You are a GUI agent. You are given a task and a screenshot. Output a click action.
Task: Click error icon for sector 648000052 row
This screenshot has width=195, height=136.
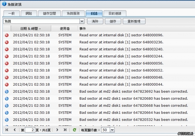(7, 70)
